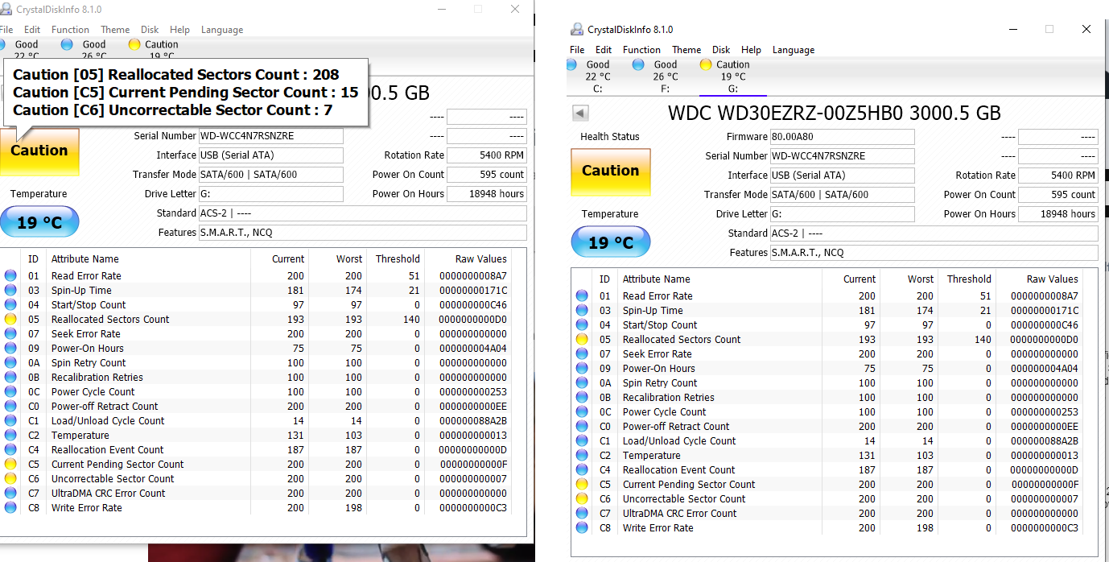Click the Raw Values column header in right window
Viewport: 1109px width, 562px height.
click(x=1052, y=279)
